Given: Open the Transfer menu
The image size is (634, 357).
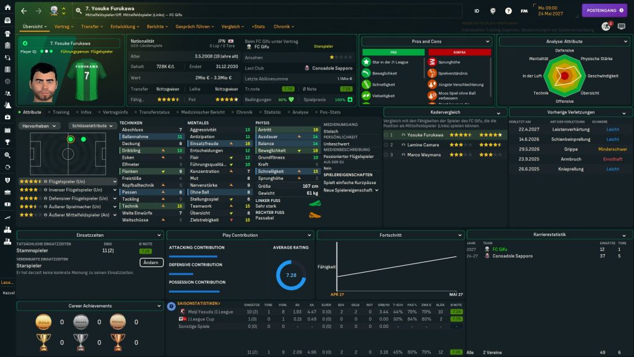Looking at the screenshot, I should [92, 27].
